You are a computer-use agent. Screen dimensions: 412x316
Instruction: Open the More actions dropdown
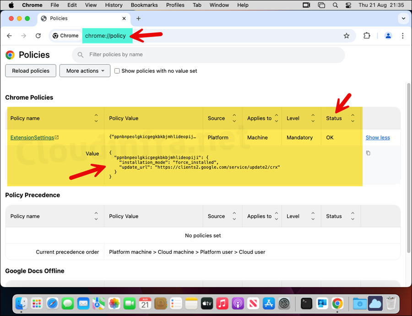(85, 71)
